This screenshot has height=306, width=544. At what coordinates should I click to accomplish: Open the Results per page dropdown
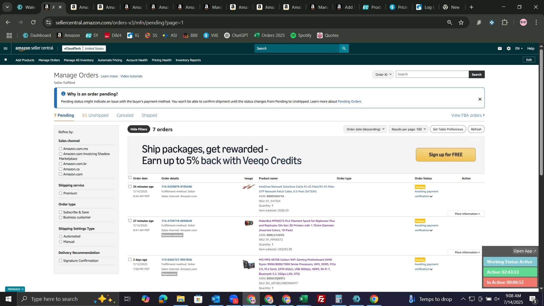click(408, 129)
